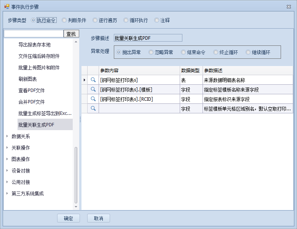Expand the 关联操作 category
The height and width of the screenshot is (229, 297).
click(x=8, y=148)
